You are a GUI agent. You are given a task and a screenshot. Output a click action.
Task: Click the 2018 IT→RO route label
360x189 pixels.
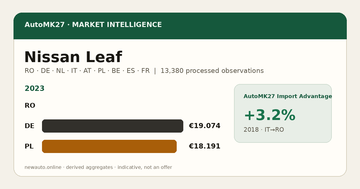264,130
